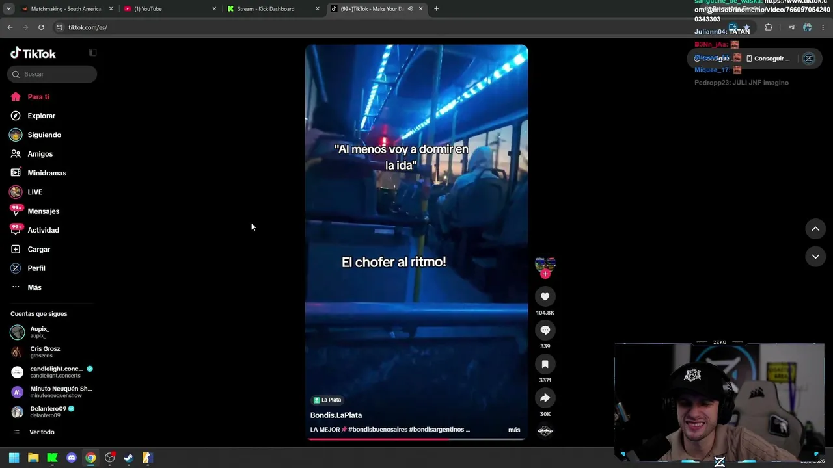
Task: Open the Bondis.LaPlata profile name
Action: (336, 415)
